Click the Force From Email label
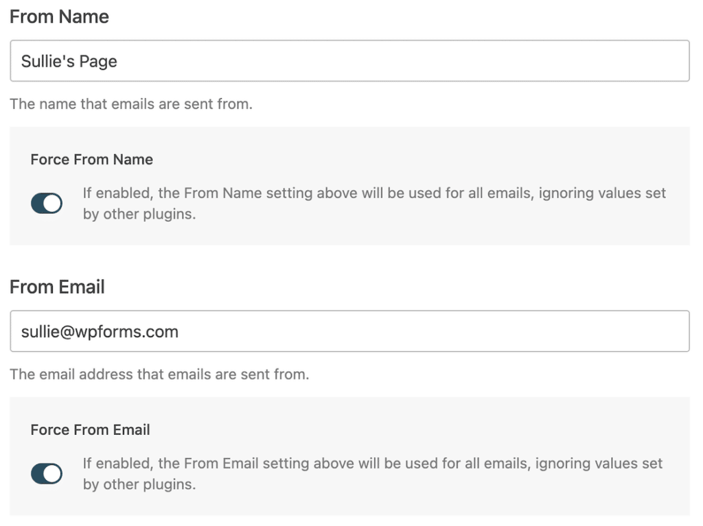The width and height of the screenshot is (703, 526). (x=90, y=429)
